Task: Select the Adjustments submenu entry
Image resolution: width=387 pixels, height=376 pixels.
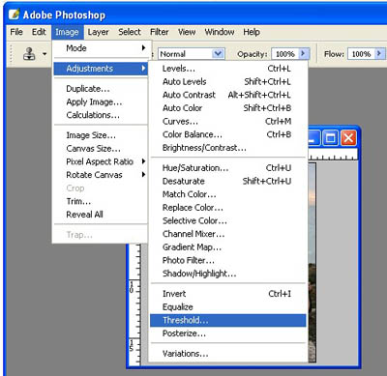Action: [101, 69]
